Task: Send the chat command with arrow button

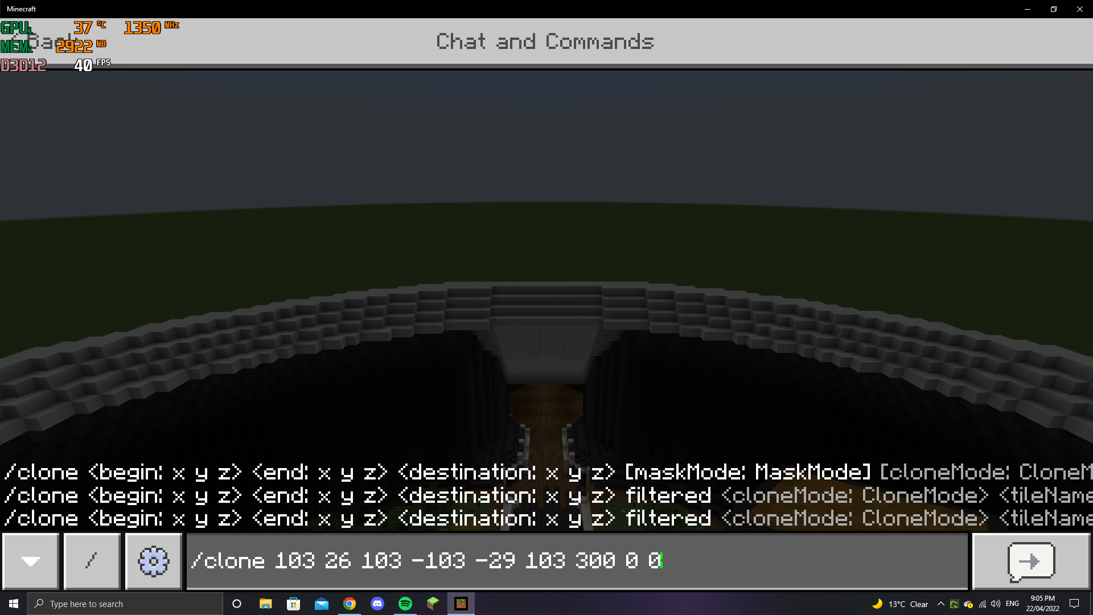Action: [x=1031, y=561]
